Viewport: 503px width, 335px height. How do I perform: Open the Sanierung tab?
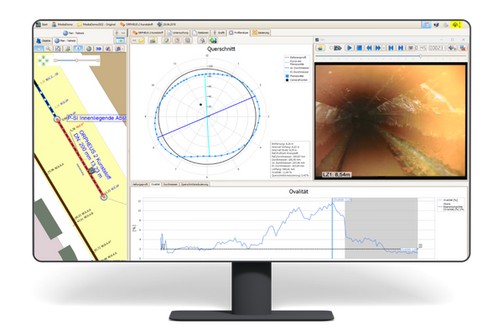pyautogui.click(x=261, y=33)
